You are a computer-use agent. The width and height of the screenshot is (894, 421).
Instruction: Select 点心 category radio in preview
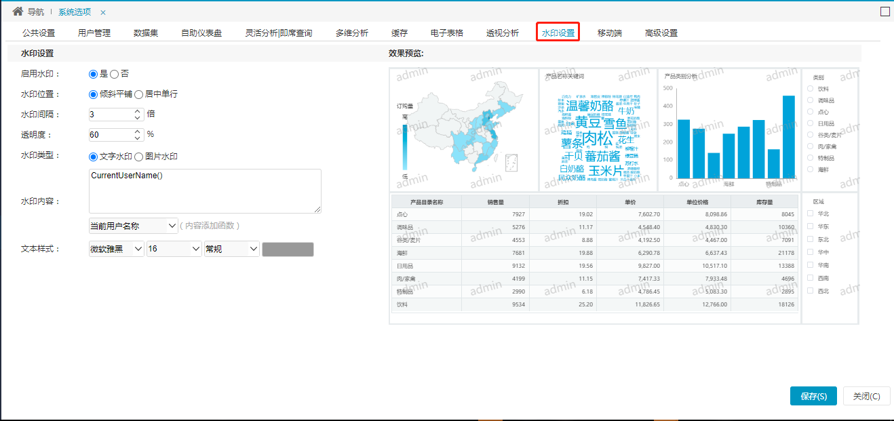pyautogui.click(x=810, y=112)
